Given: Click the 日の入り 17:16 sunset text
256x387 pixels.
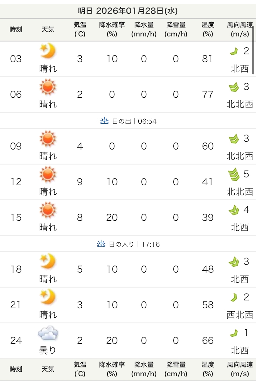Looking at the screenshot, I should pyautogui.click(x=134, y=244).
